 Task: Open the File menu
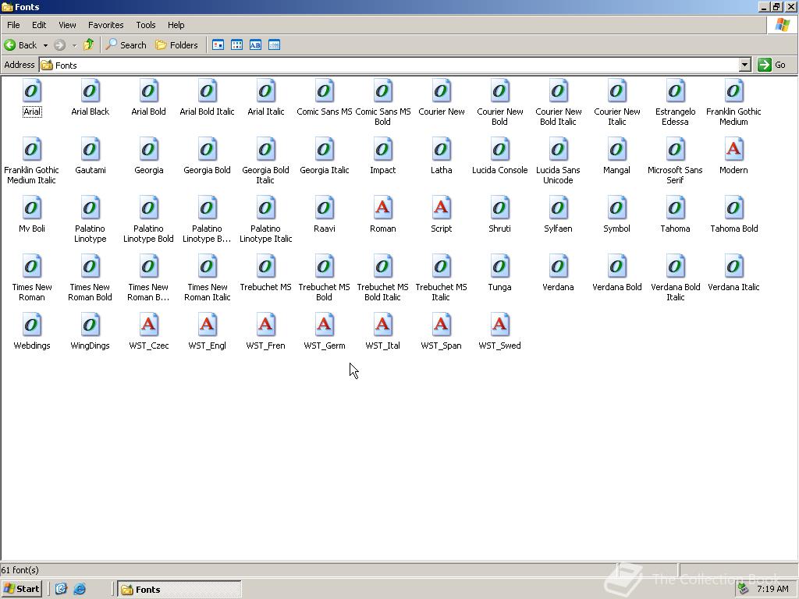click(x=14, y=25)
